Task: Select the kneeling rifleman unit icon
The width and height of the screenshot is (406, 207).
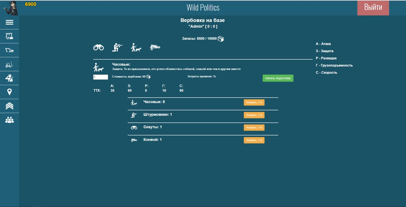Action: [x=117, y=47]
